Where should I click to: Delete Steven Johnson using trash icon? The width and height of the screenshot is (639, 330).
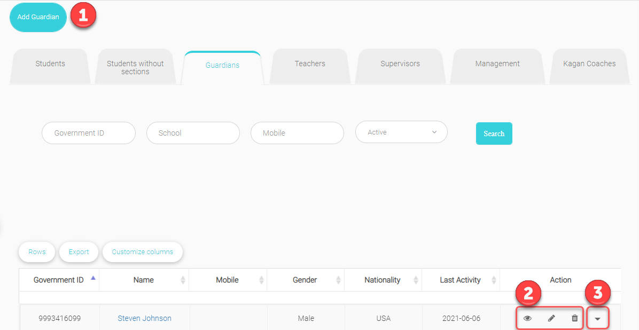point(575,318)
